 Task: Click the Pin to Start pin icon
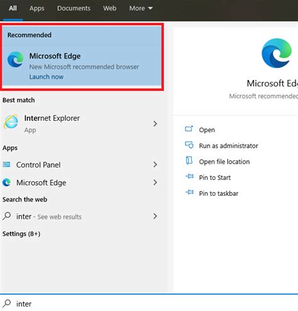(189, 176)
